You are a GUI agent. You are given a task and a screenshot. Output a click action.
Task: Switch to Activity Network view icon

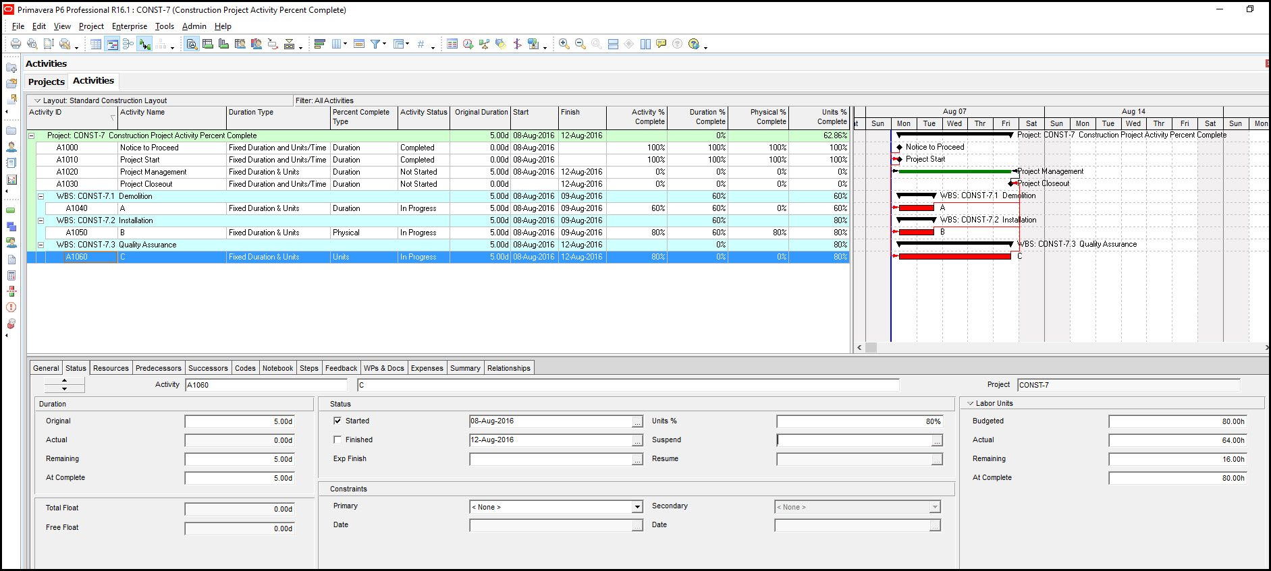128,44
